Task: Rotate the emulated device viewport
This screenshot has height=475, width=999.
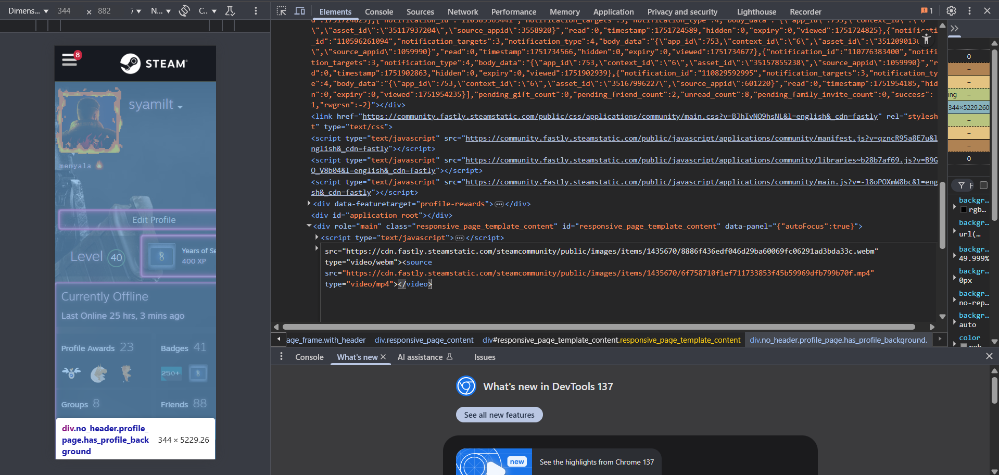Action: (184, 11)
